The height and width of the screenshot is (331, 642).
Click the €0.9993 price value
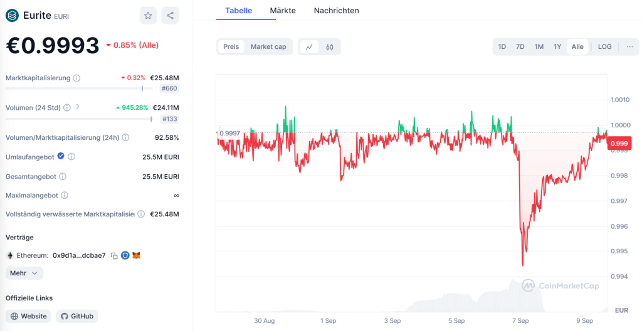[x=53, y=45]
